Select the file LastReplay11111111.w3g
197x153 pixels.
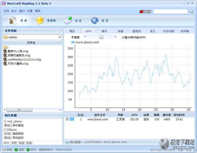tap(24, 60)
